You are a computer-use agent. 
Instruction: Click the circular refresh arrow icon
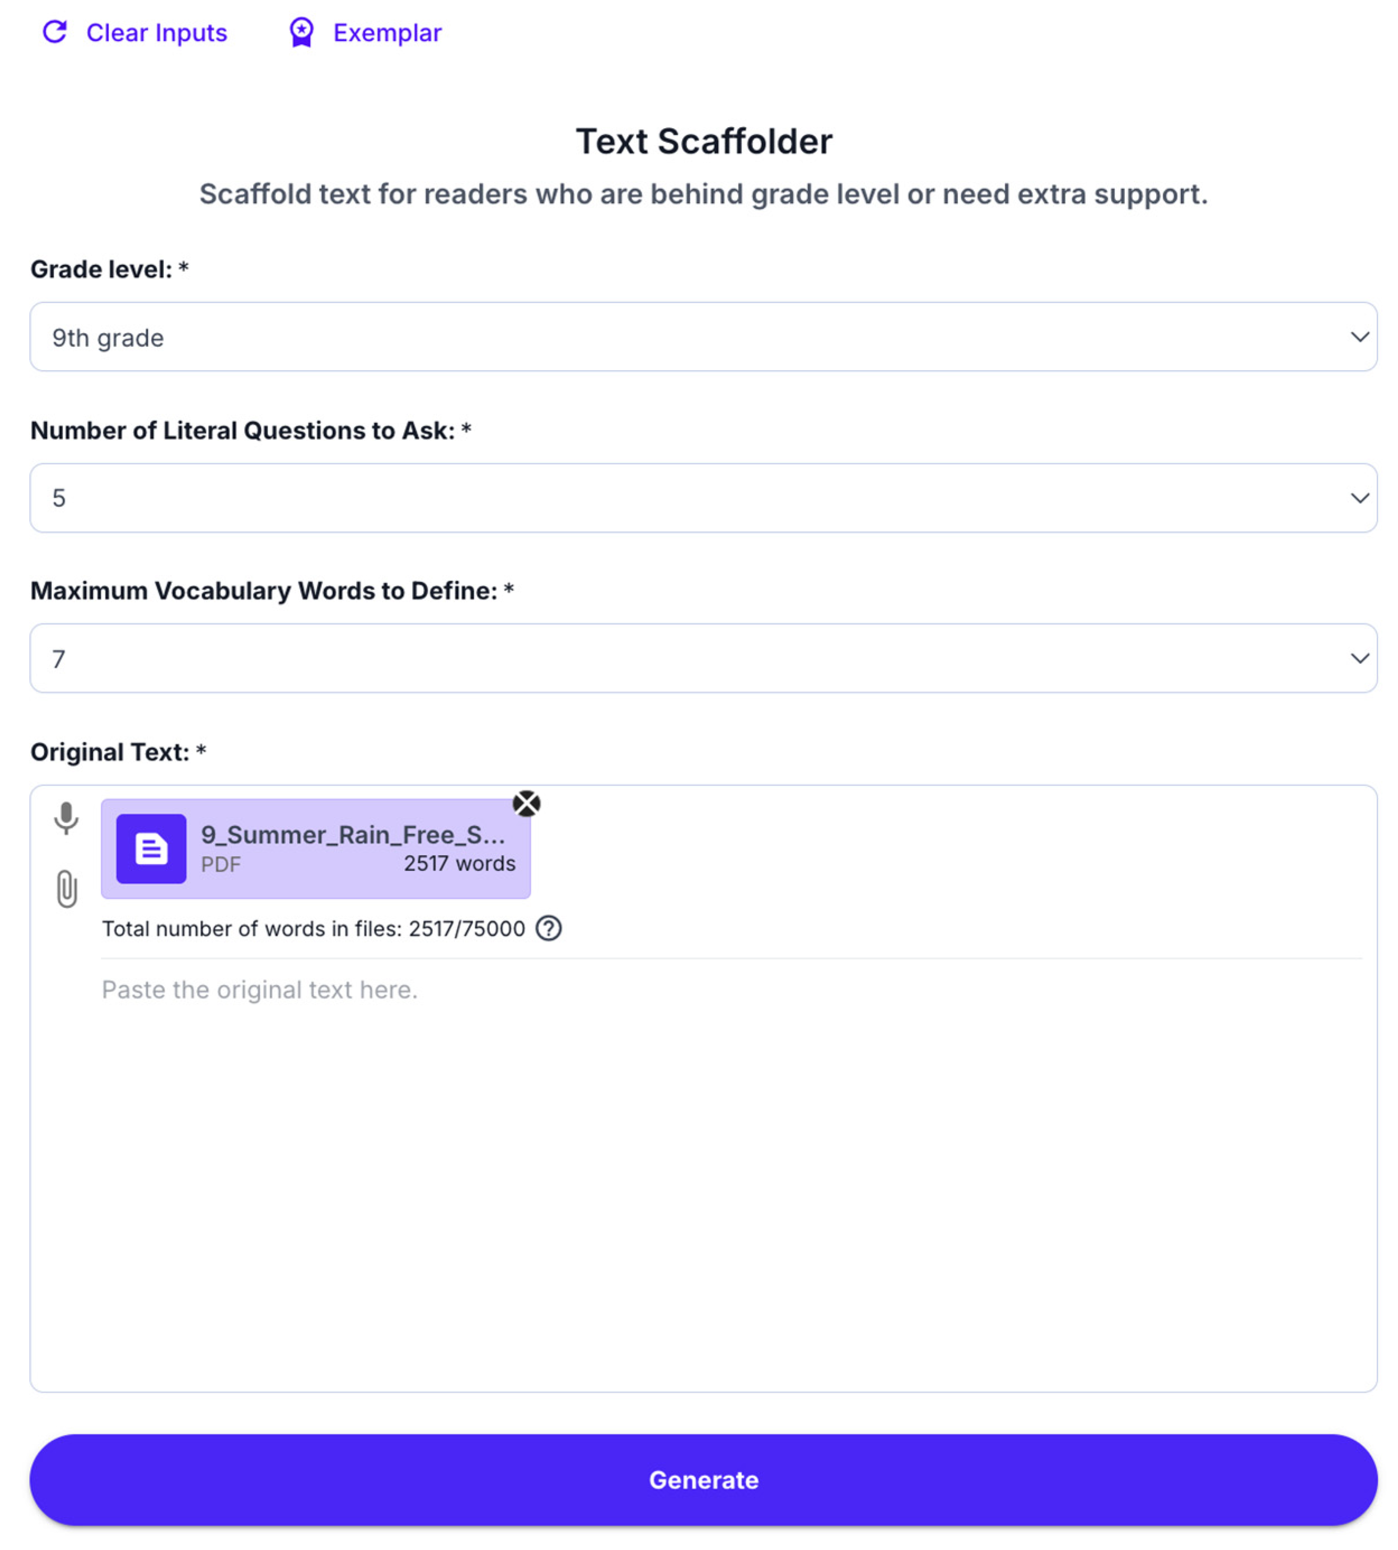54,32
